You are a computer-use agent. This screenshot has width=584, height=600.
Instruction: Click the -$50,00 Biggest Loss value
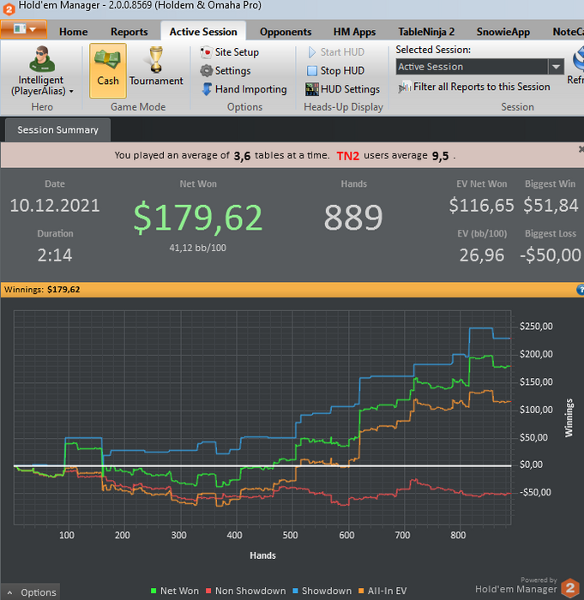click(551, 255)
